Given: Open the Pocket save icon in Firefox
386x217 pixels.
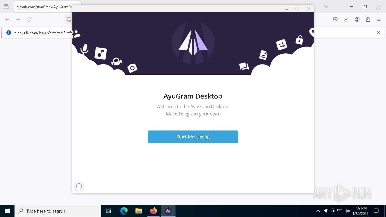Looking at the screenshot, I should click(335, 20).
